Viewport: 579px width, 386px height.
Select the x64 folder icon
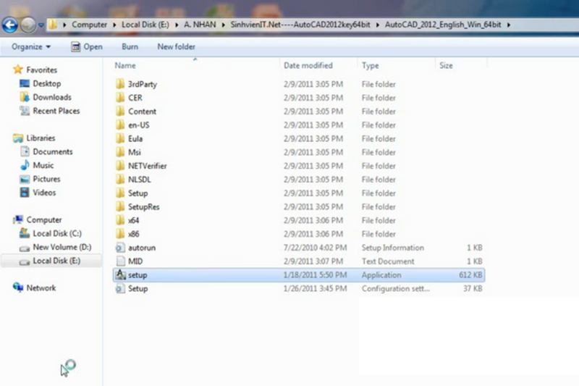(120, 220)
